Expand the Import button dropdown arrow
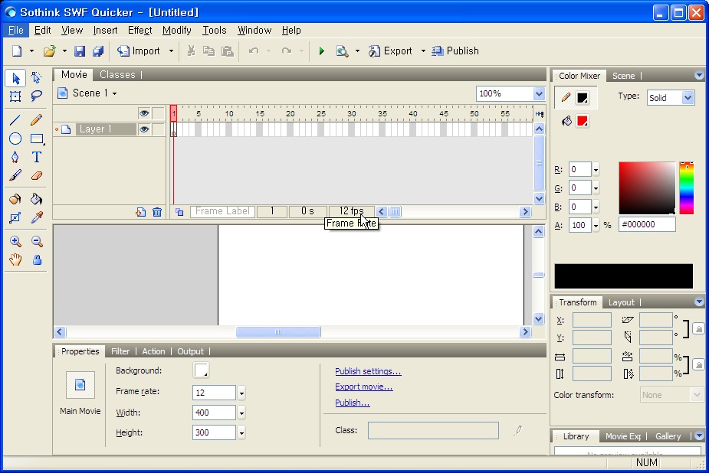Viewport: 709px width, 473px height. [x=171, y=51]
